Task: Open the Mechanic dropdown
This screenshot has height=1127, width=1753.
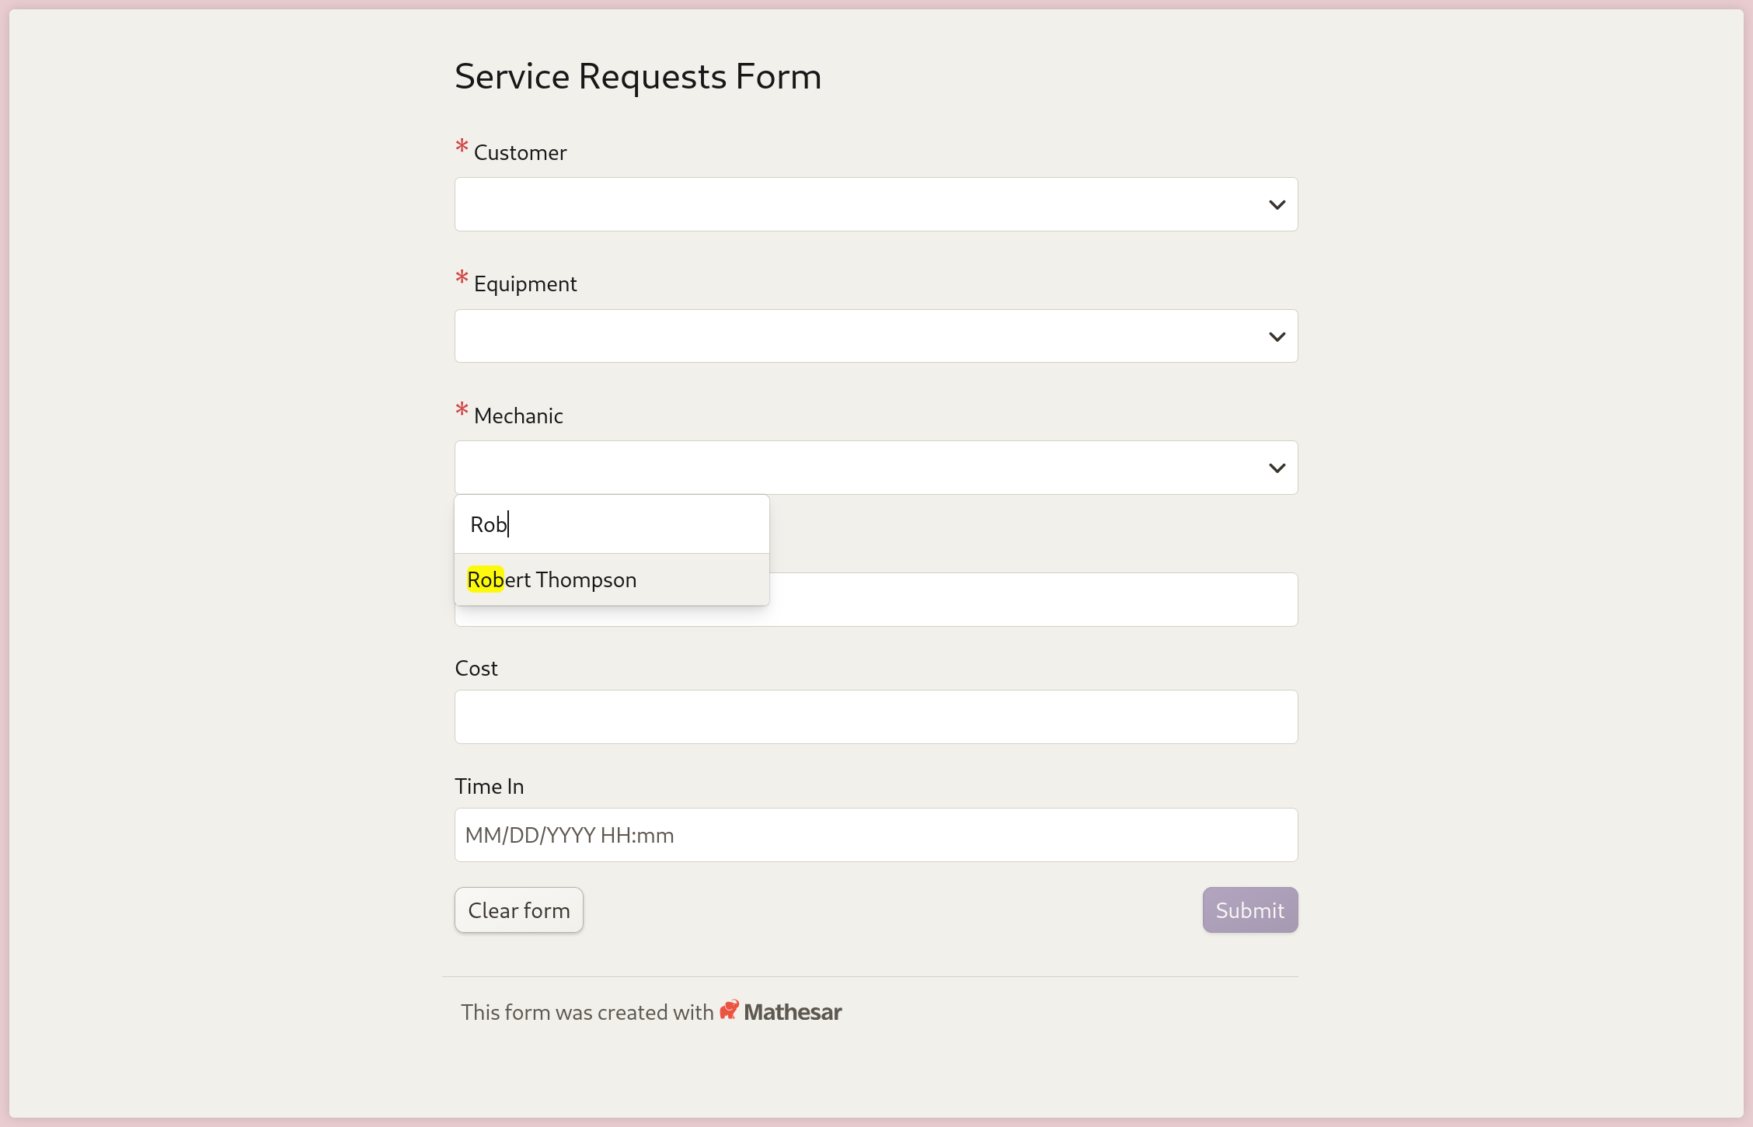Action: 876,467
